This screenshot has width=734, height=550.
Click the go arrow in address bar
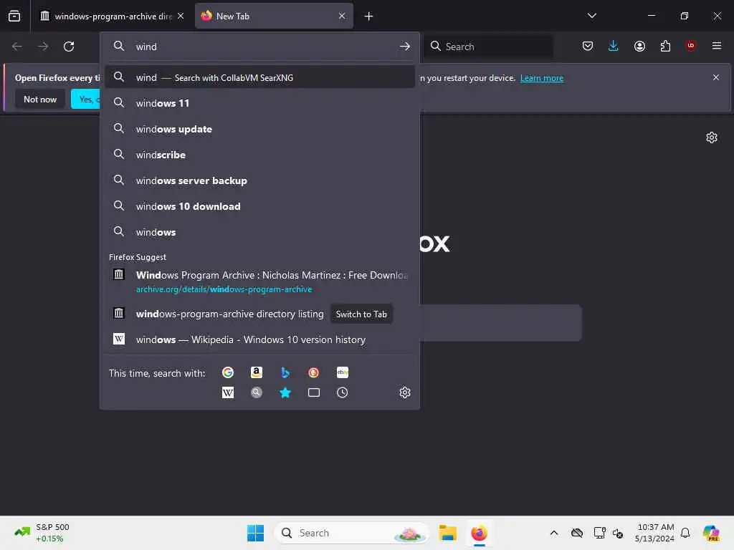pyautogui.click(x=405, y=47)
